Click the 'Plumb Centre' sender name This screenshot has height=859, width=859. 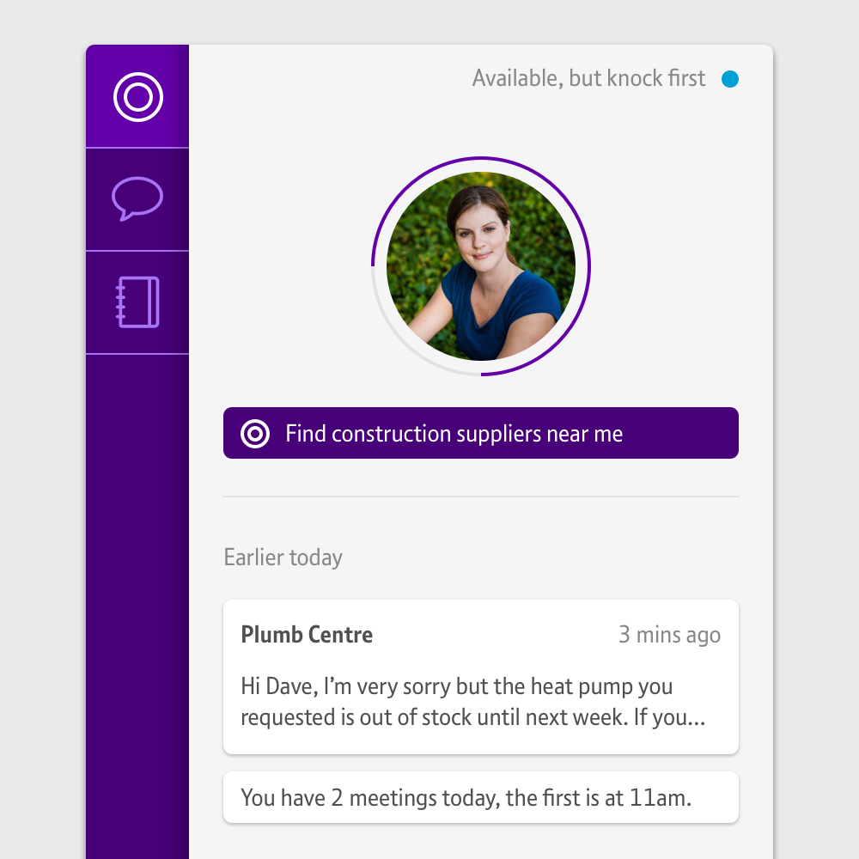[307, 635]
